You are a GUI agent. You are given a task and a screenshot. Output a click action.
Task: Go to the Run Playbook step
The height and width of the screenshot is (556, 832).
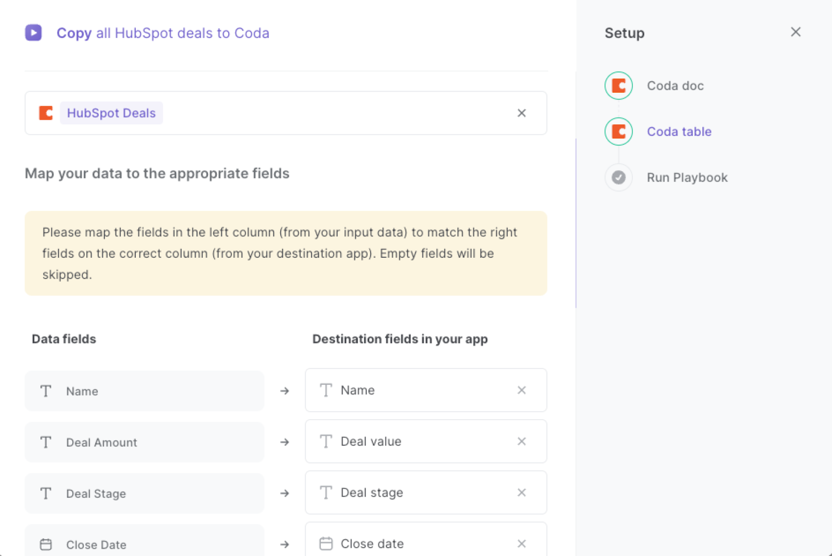pyautogui.click(x=687, y=178)
